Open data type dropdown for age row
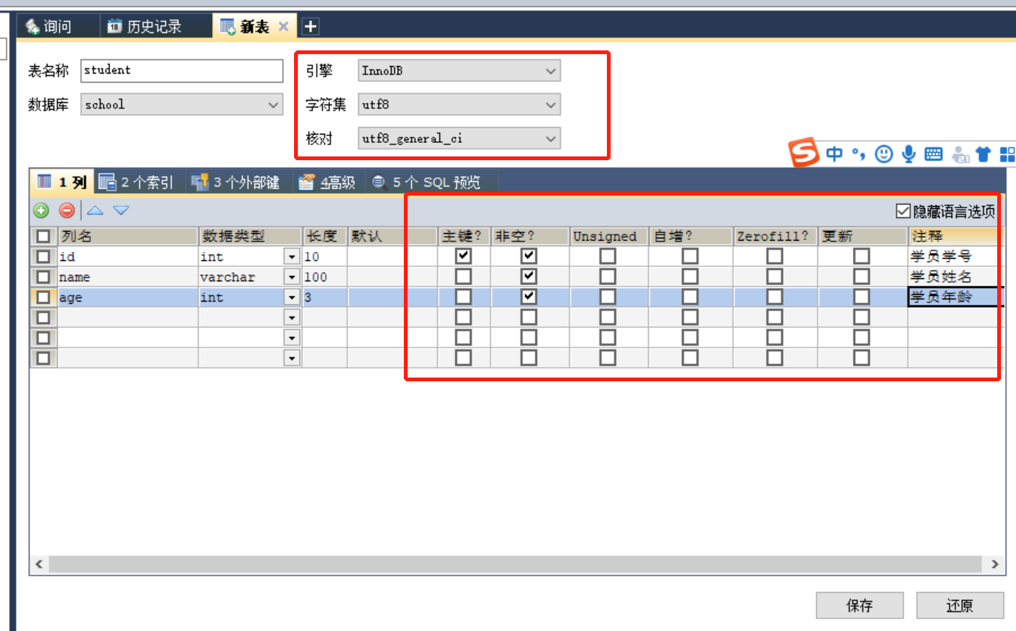The width and height of the screenshot is (1016, 631). click(x=292, y=298)
